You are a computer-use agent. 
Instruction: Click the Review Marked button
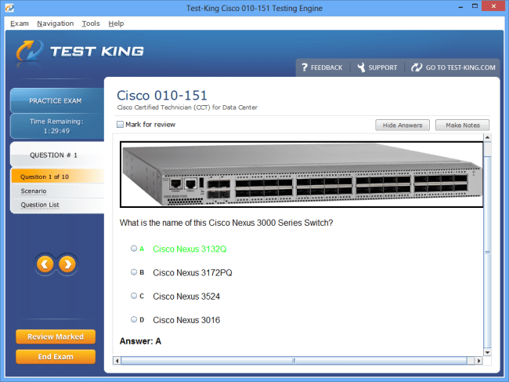[x=56, y=337]
